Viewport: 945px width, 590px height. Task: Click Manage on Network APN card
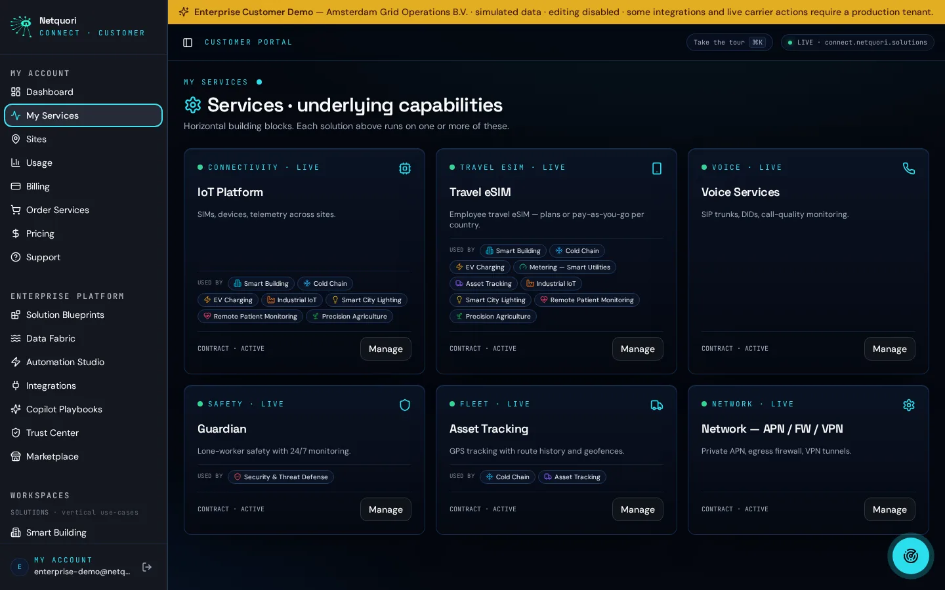(x=890, y=509)
